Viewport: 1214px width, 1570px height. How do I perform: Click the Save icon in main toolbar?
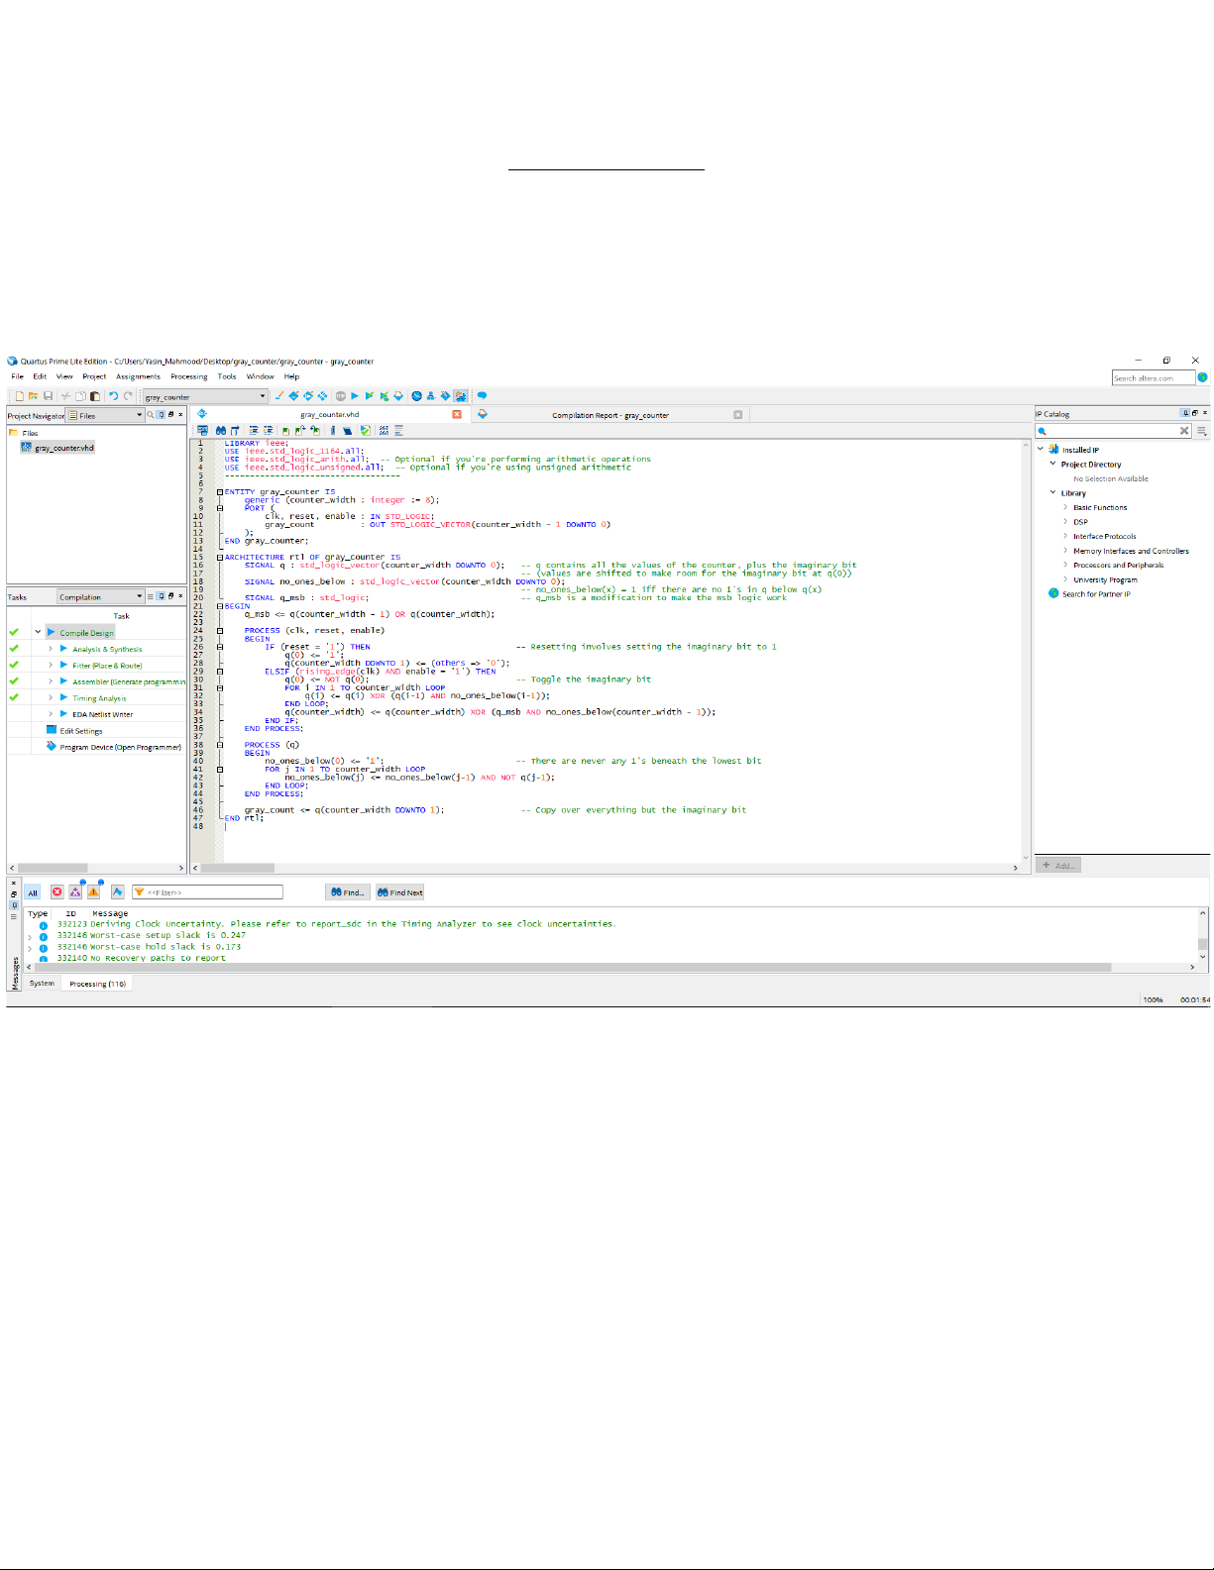coord(48,396)
